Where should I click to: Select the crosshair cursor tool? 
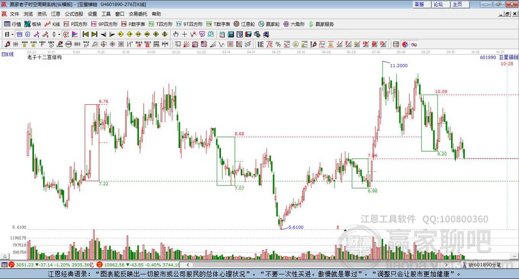pyautogui.click(x=184, y=34)
